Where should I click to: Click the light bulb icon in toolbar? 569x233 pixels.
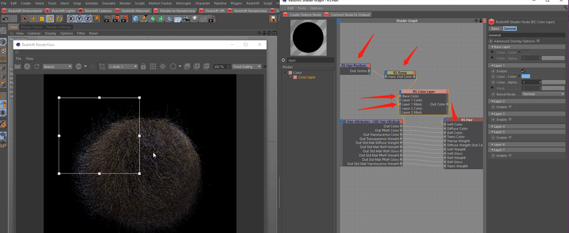coord(194,19)
